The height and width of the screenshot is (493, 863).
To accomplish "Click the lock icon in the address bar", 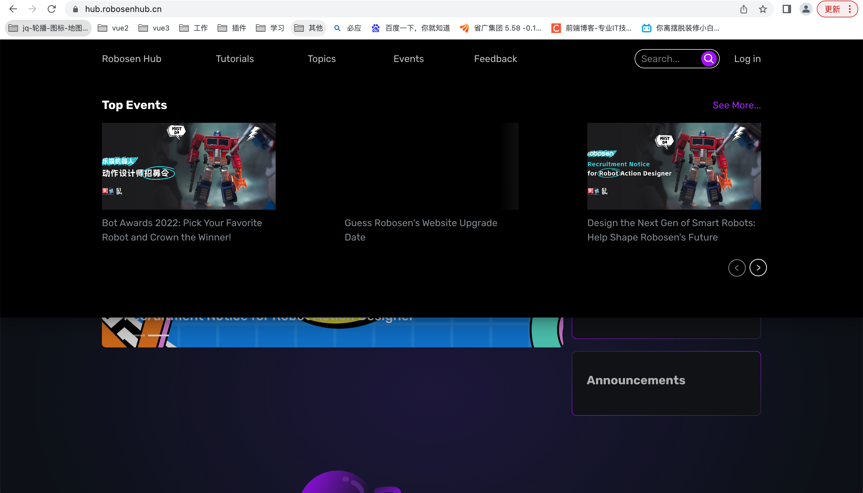I will click(76, 9).
